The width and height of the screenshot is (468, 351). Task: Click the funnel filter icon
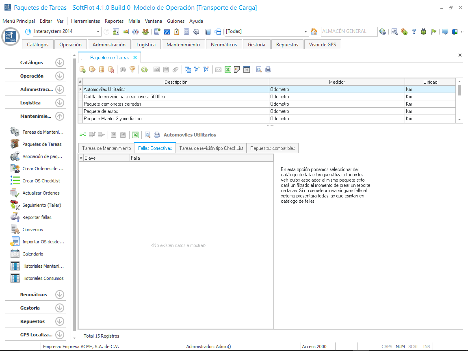(132, 69)
